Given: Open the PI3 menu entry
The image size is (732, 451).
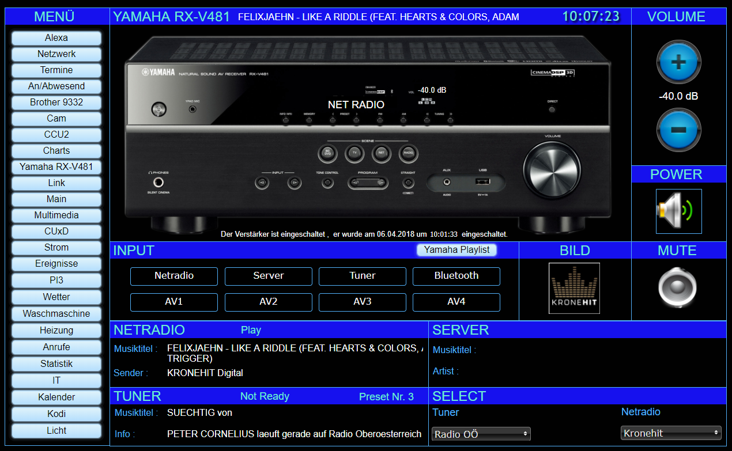Looking at the screenshot, I should 56,281.
